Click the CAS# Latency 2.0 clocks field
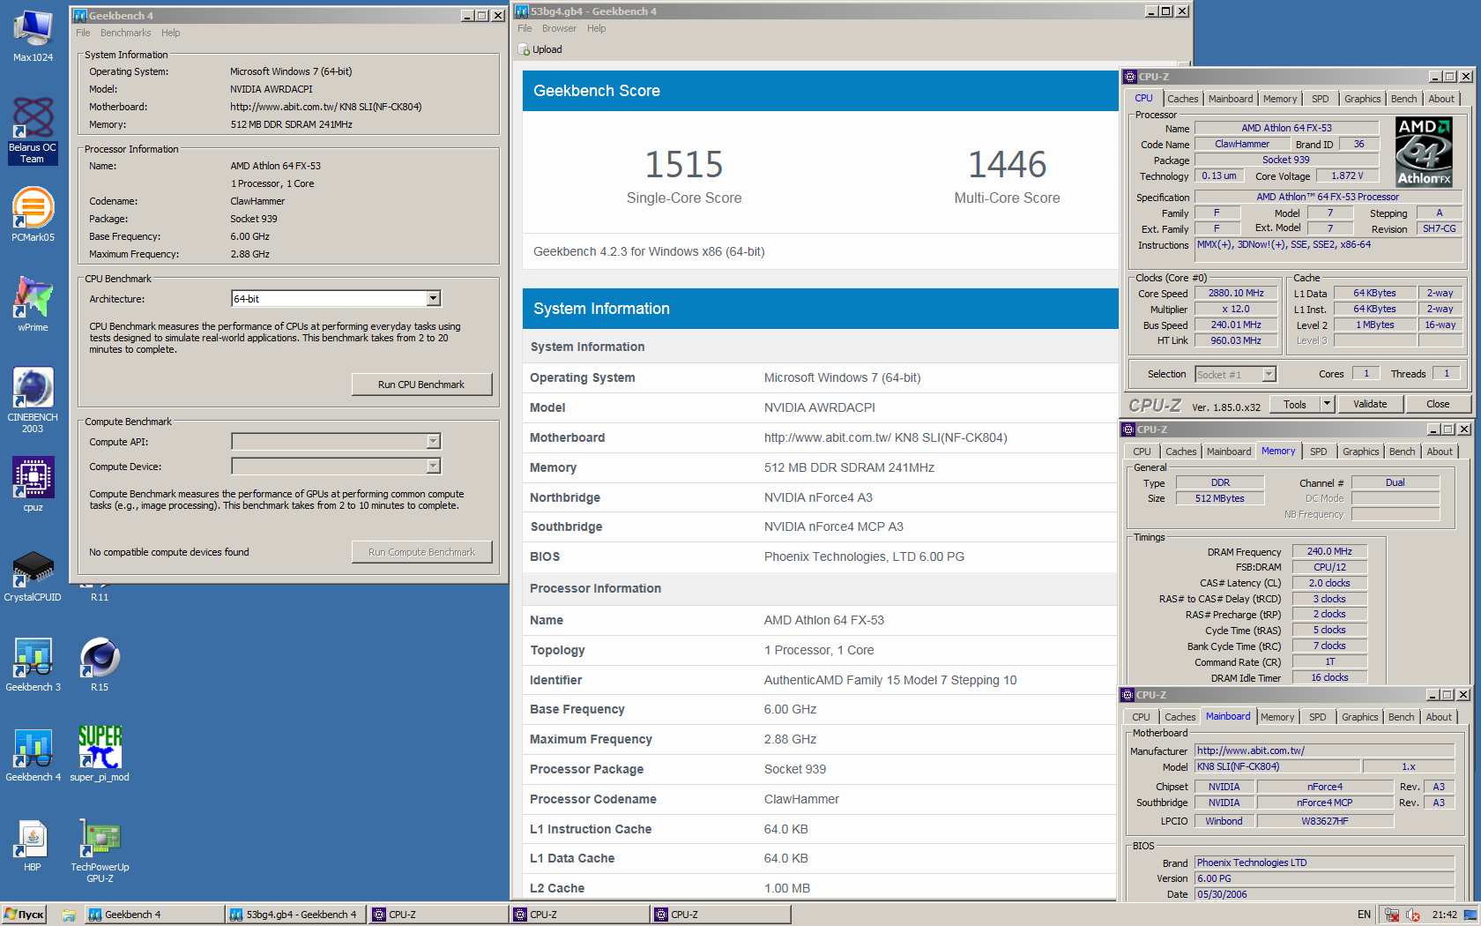This screenshot has height=926, width=1481. [x=1329, y=583]
